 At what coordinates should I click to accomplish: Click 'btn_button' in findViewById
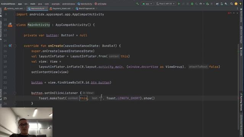(100, 83)
